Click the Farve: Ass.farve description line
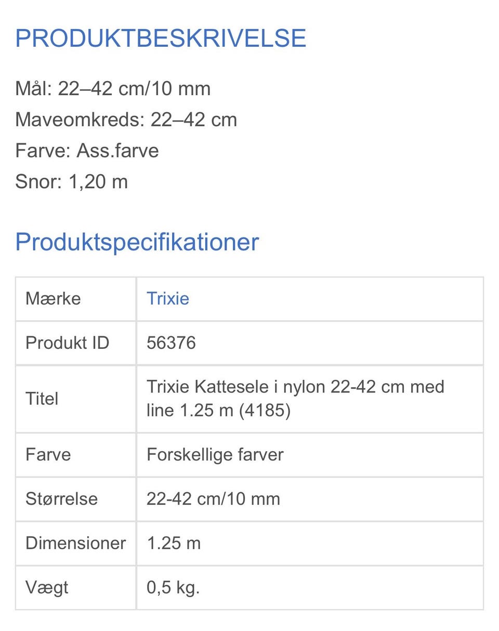The width and height of the screenshot is (499, 631). point(87,151)
